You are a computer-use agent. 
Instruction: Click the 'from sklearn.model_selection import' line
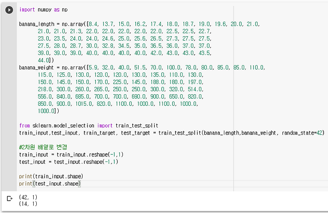(89, 126)
